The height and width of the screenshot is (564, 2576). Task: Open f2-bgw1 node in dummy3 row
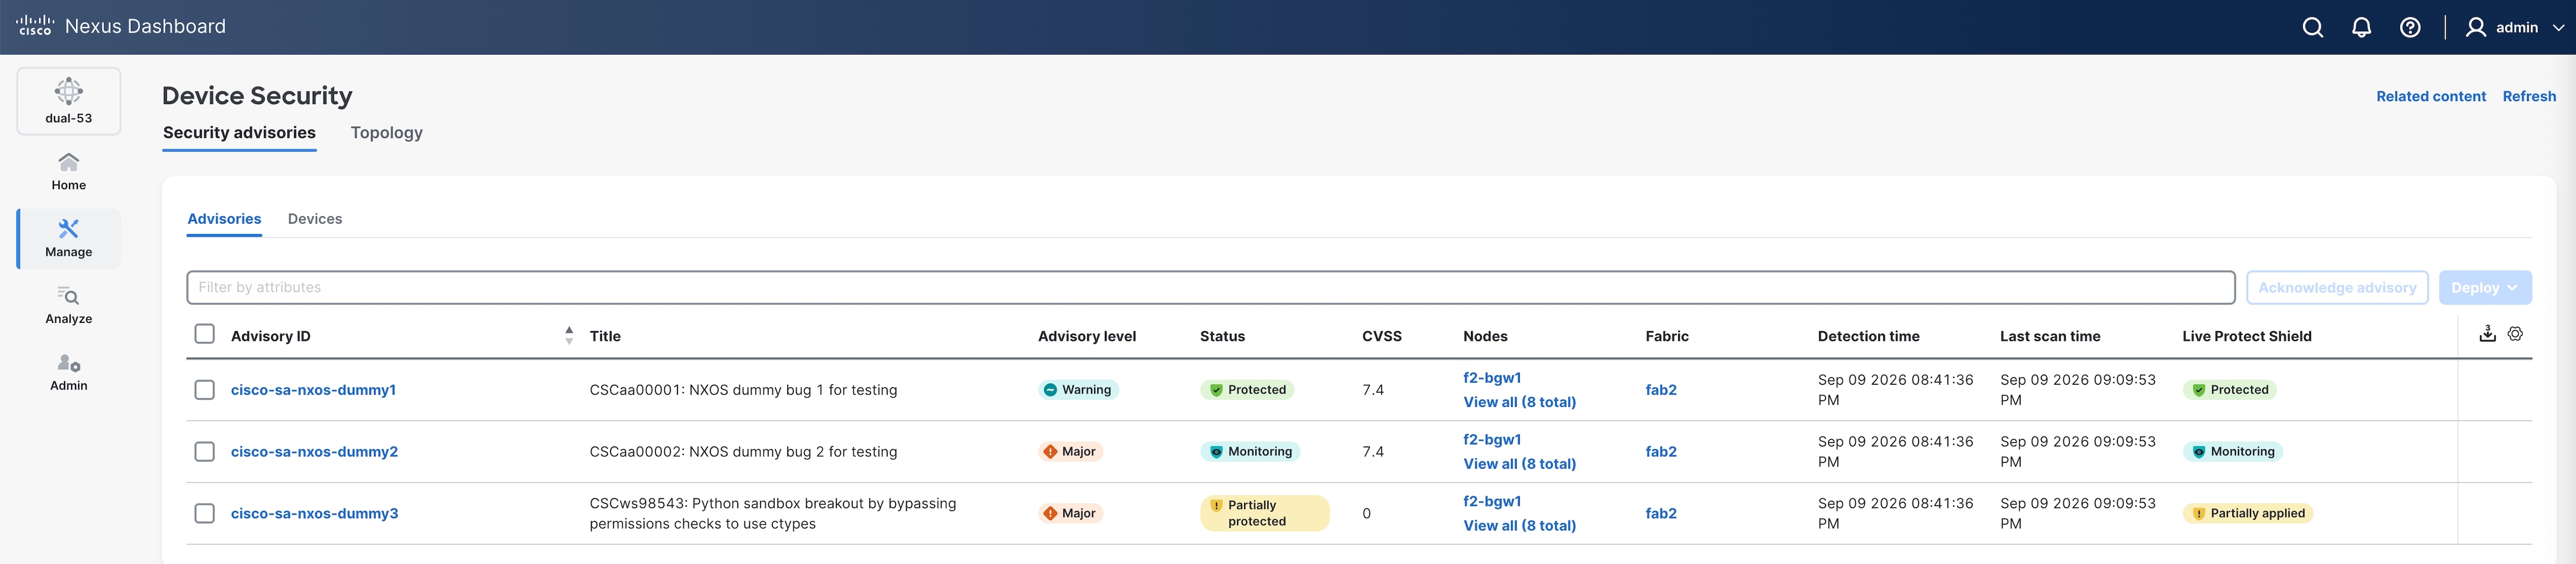coord(1492,502)
